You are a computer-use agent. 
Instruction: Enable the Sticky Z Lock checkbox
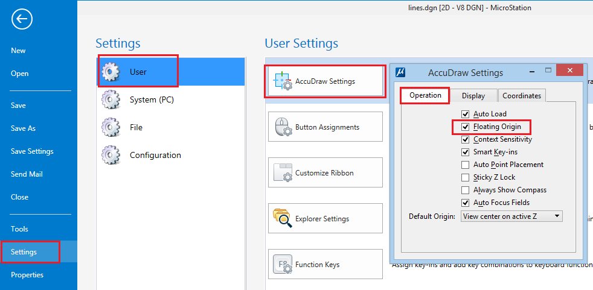pos(465,177)
